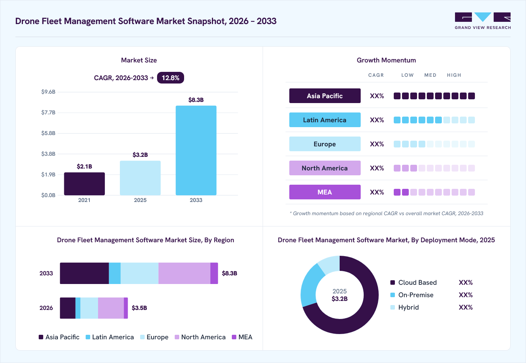Click Europe segment in 2033 bar
Image resolution: width=526 pixels, height=363 pixels.
139,273
